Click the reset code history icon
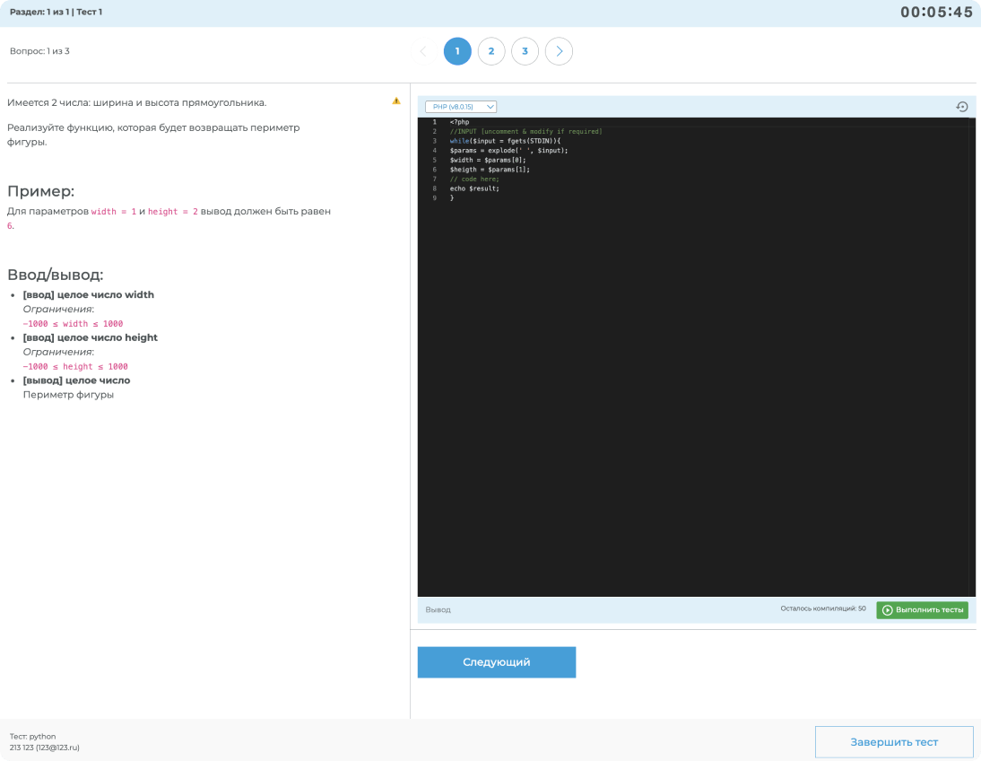 [x=961, y=107]
